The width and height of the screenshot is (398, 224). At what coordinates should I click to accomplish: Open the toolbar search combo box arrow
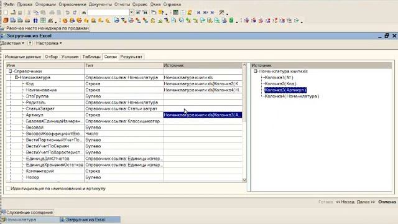pyautogui.click(x=131, y=12)
